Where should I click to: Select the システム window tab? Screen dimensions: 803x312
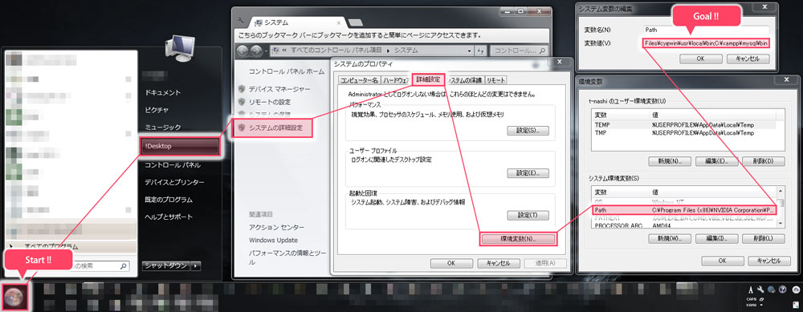coord(297,22)
